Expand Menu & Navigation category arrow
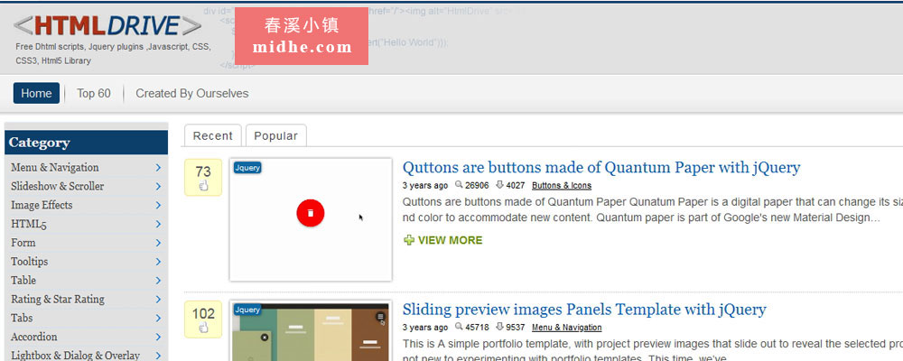This screenshot has width=903, height=361. pyautogui.click(x=158, y=168)
